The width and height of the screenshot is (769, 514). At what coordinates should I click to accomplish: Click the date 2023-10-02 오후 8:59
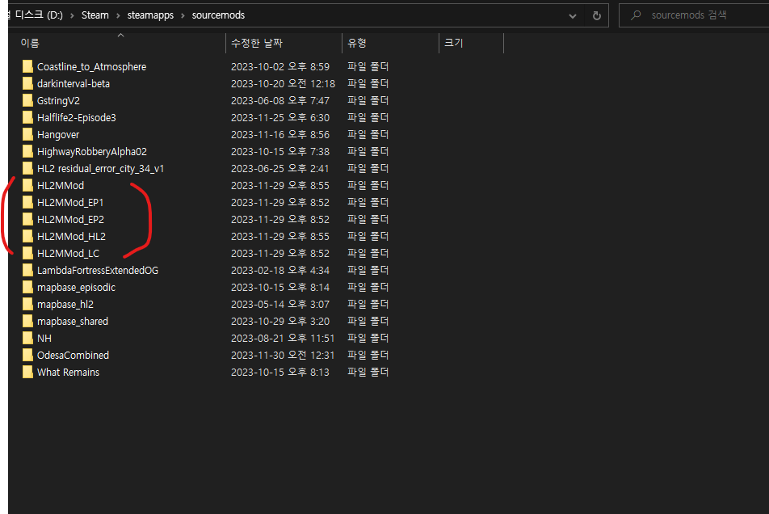pyautogui.click(x=280, y=66)
